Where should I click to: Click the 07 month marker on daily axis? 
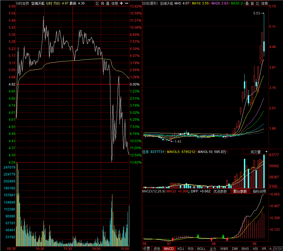[169, 244]
